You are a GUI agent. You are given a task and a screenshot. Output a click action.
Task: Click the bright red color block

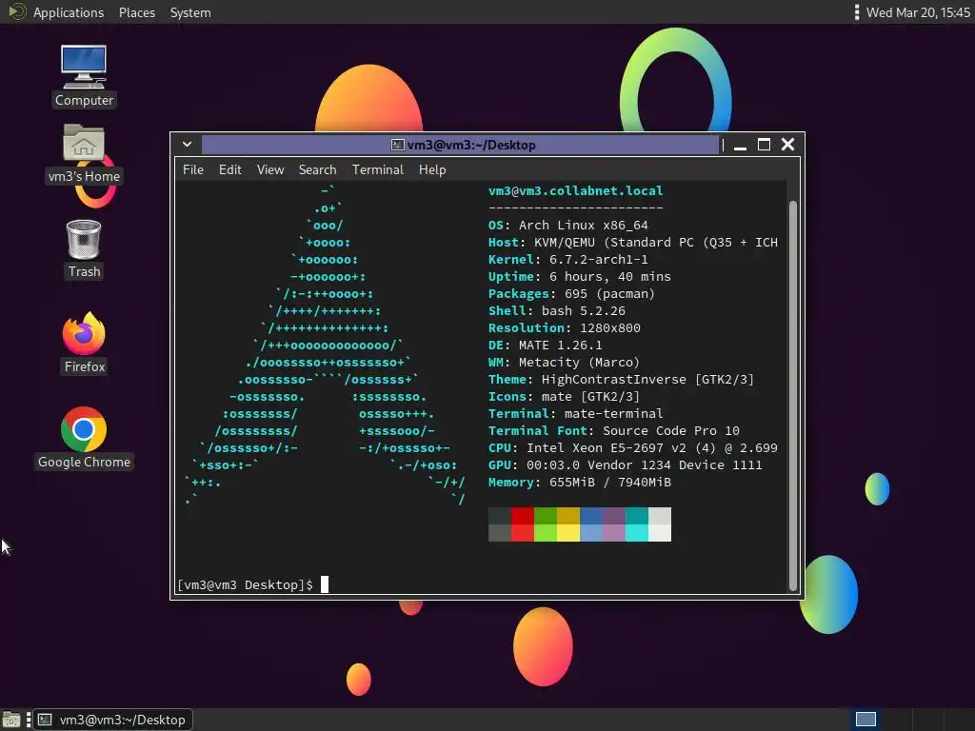point(523,533)
